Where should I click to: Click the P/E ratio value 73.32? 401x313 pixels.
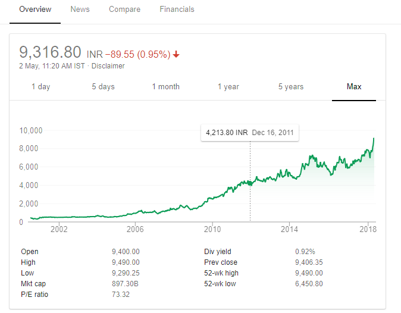(120, 295)
